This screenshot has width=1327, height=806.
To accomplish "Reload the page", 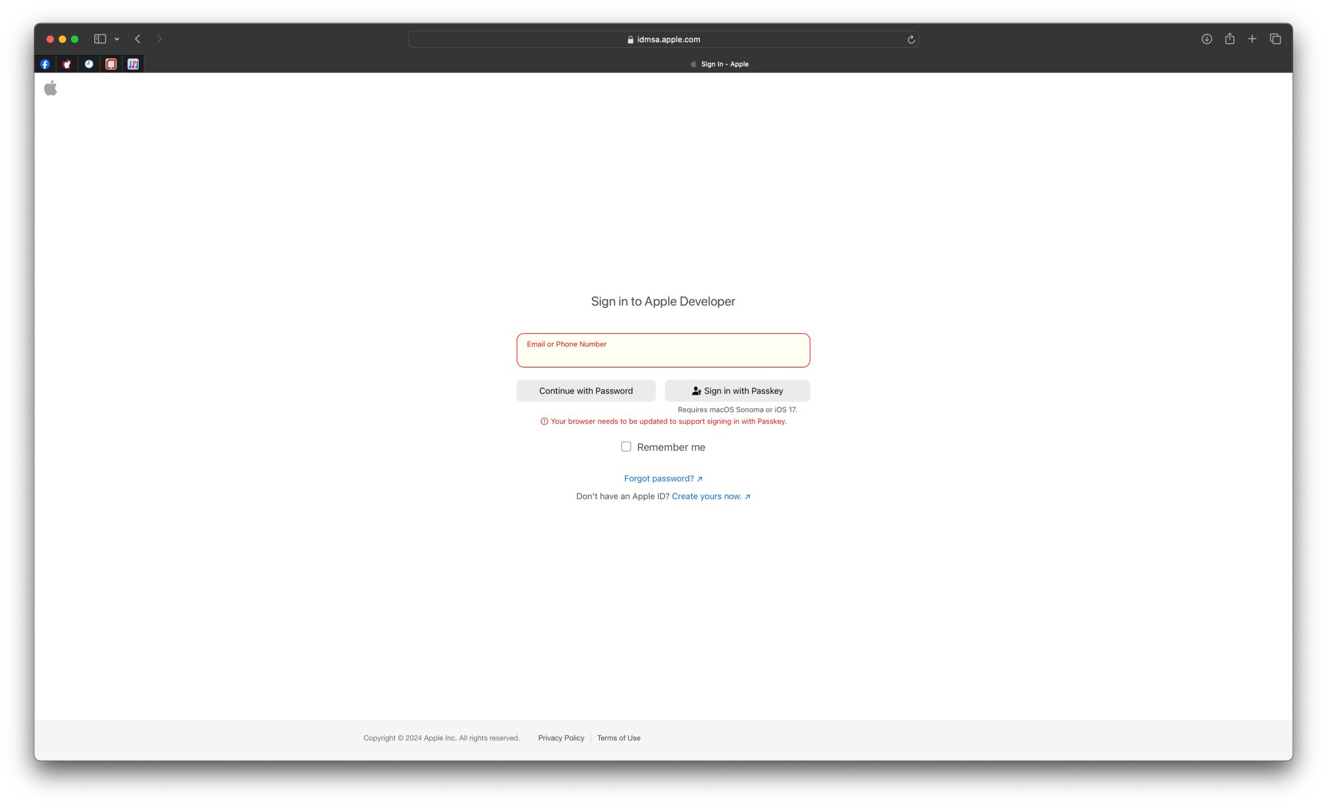I will (x=911, y=40).
